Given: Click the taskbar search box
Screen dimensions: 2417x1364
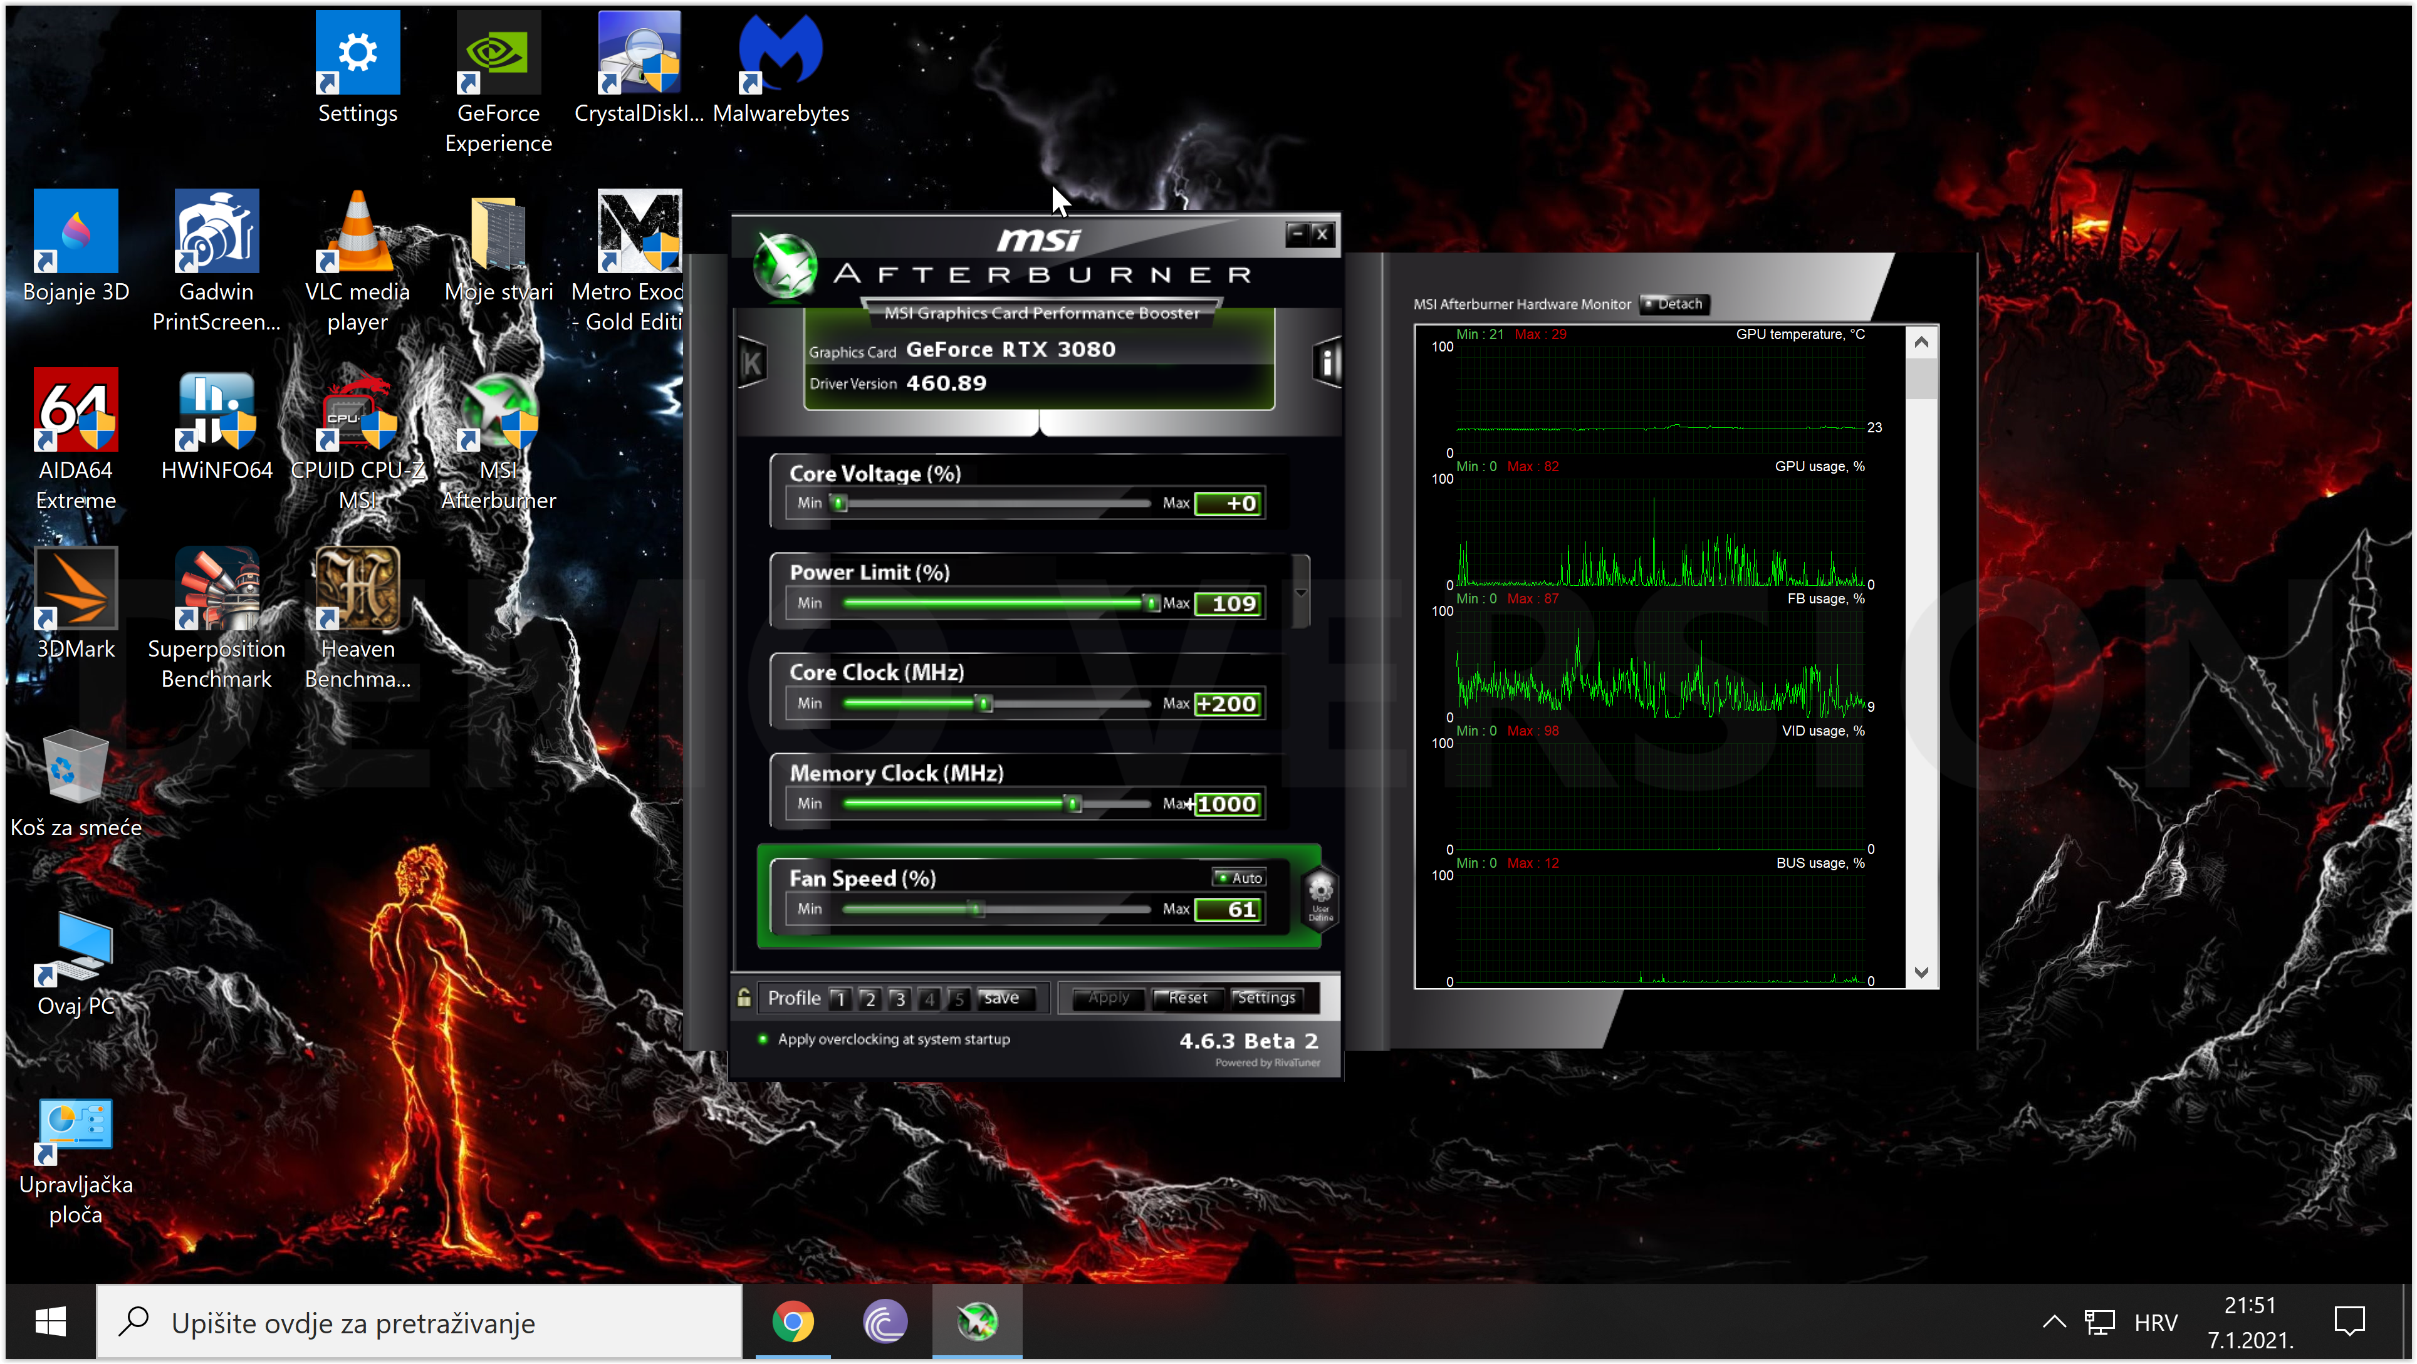Looking at the screenshot, I should point(419,1322).
